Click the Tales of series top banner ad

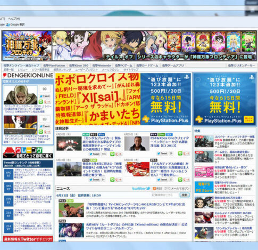129,46
